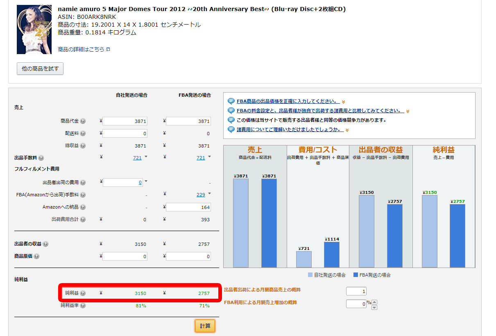Click the 配送料 input field
496x336 pixels.
point(125,134)
